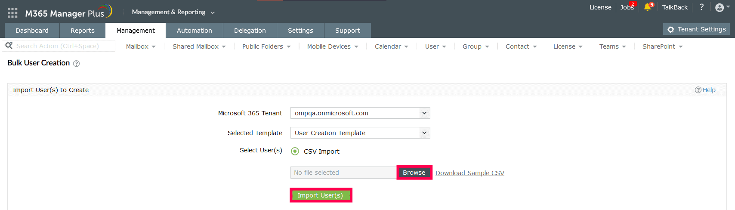Open the user account avatar menu

pyautogui.click(x=720, y=7)
